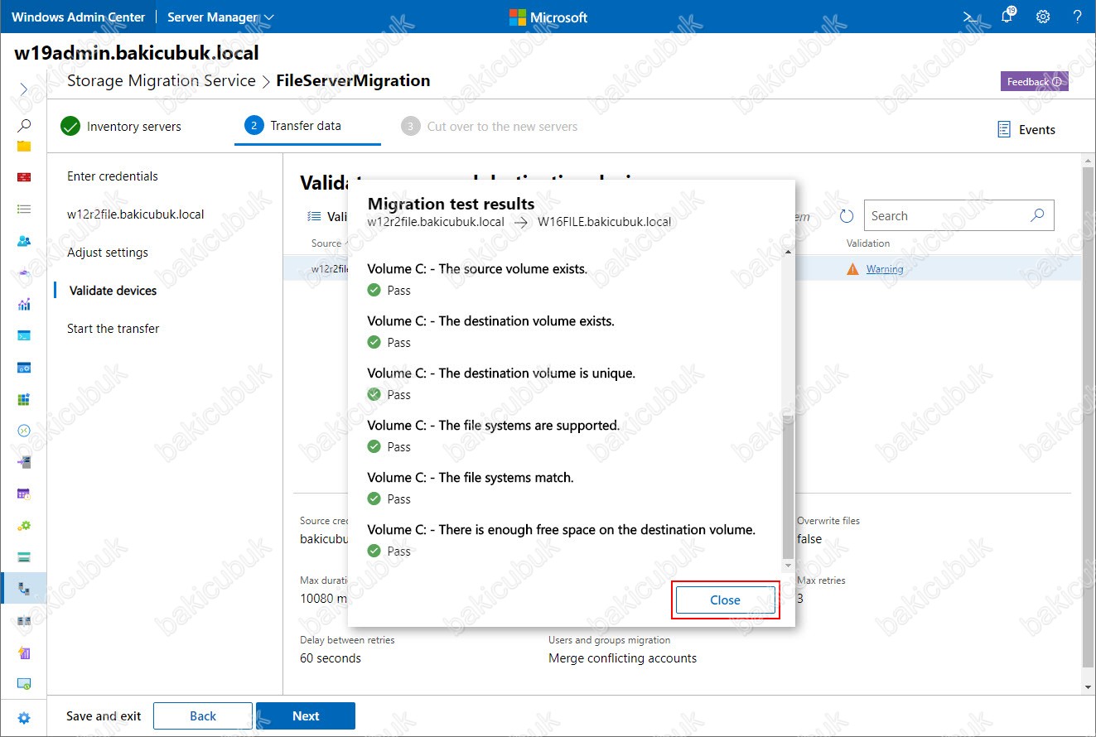This screenshot has width=1096, height=737.
Task: Go to Inventory servers step
Action: [x=121, y=127]
